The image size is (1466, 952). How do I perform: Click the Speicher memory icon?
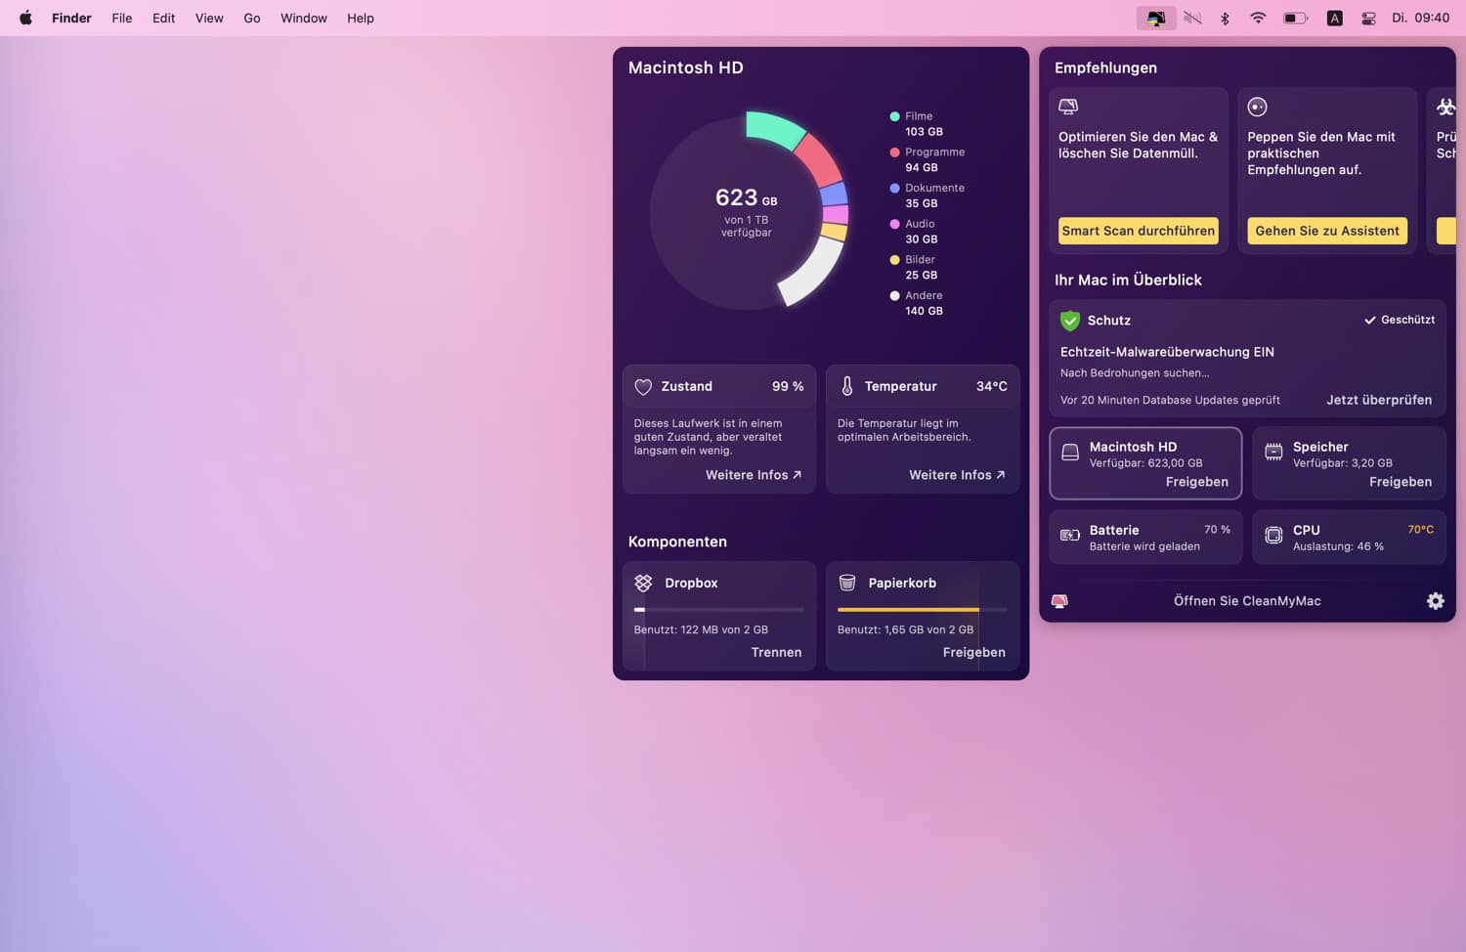point(1273,452)
